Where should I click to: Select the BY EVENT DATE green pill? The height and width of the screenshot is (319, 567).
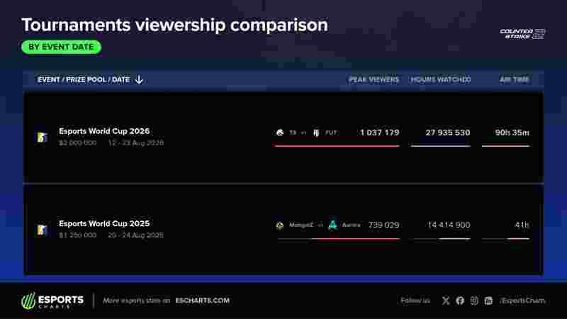pos(61,47)
